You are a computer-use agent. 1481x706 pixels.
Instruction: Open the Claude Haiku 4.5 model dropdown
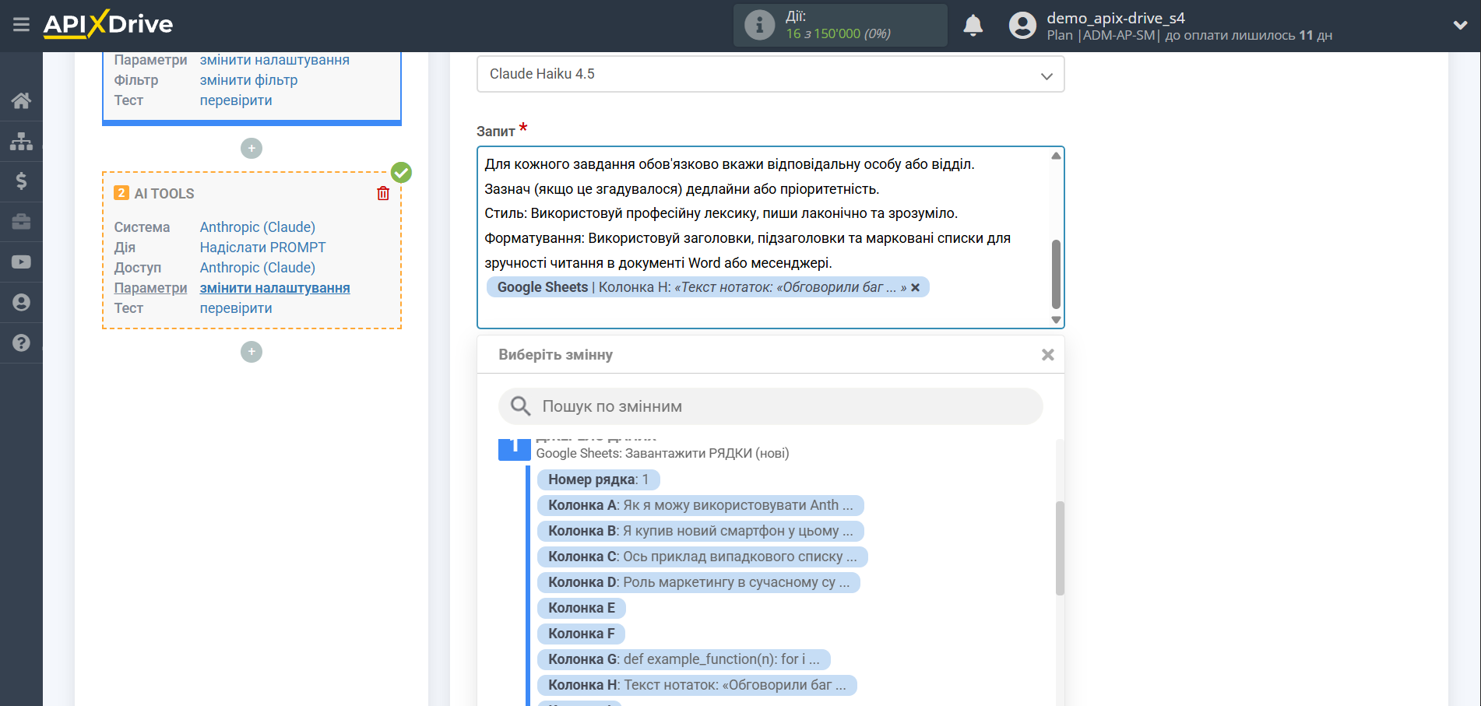(x=771, y=74)
